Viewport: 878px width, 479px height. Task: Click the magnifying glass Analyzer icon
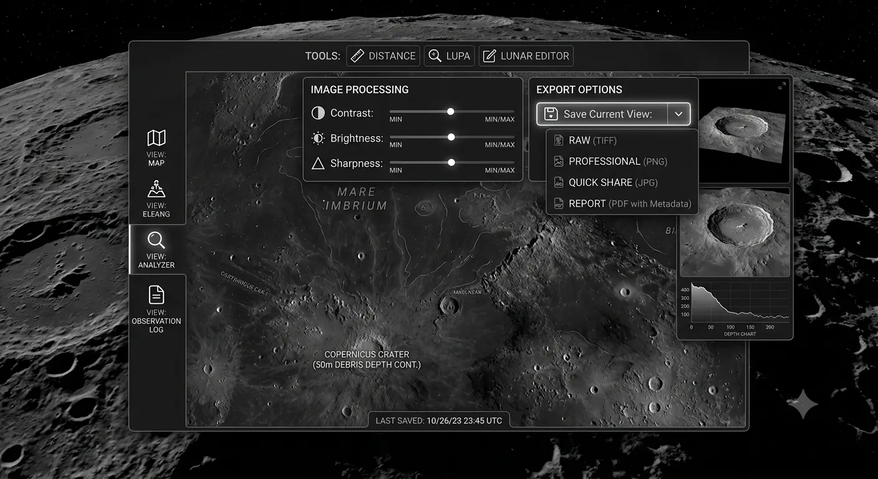(156, 240)
